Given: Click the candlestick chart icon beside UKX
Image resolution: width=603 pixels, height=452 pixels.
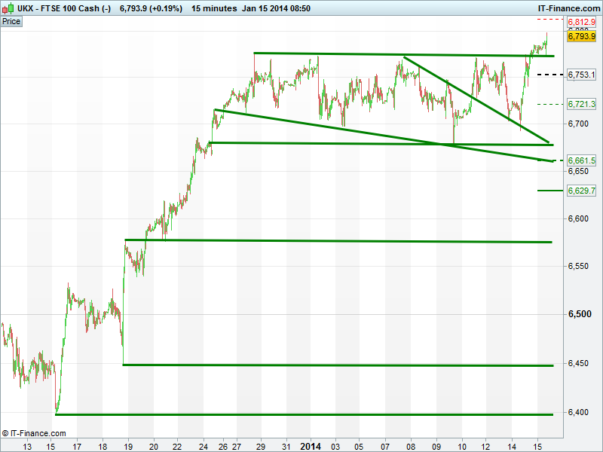Looking at the screenshot, I should click(x=7, y=8).
